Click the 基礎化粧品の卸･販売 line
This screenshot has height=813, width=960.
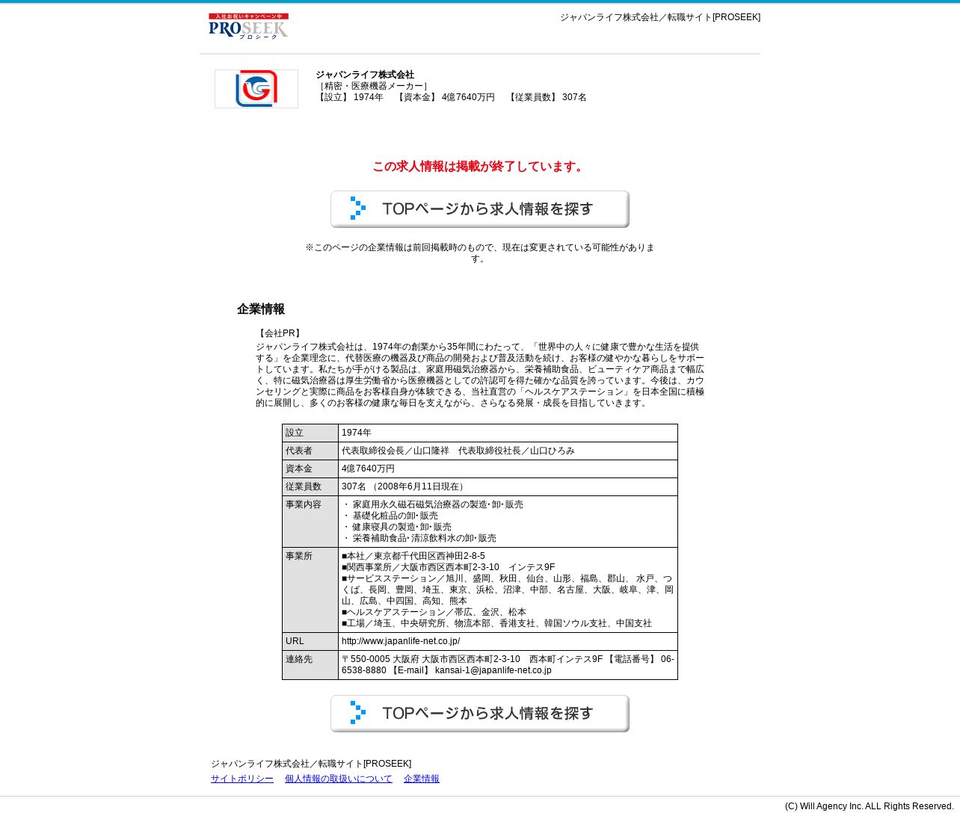pos(390,516)
